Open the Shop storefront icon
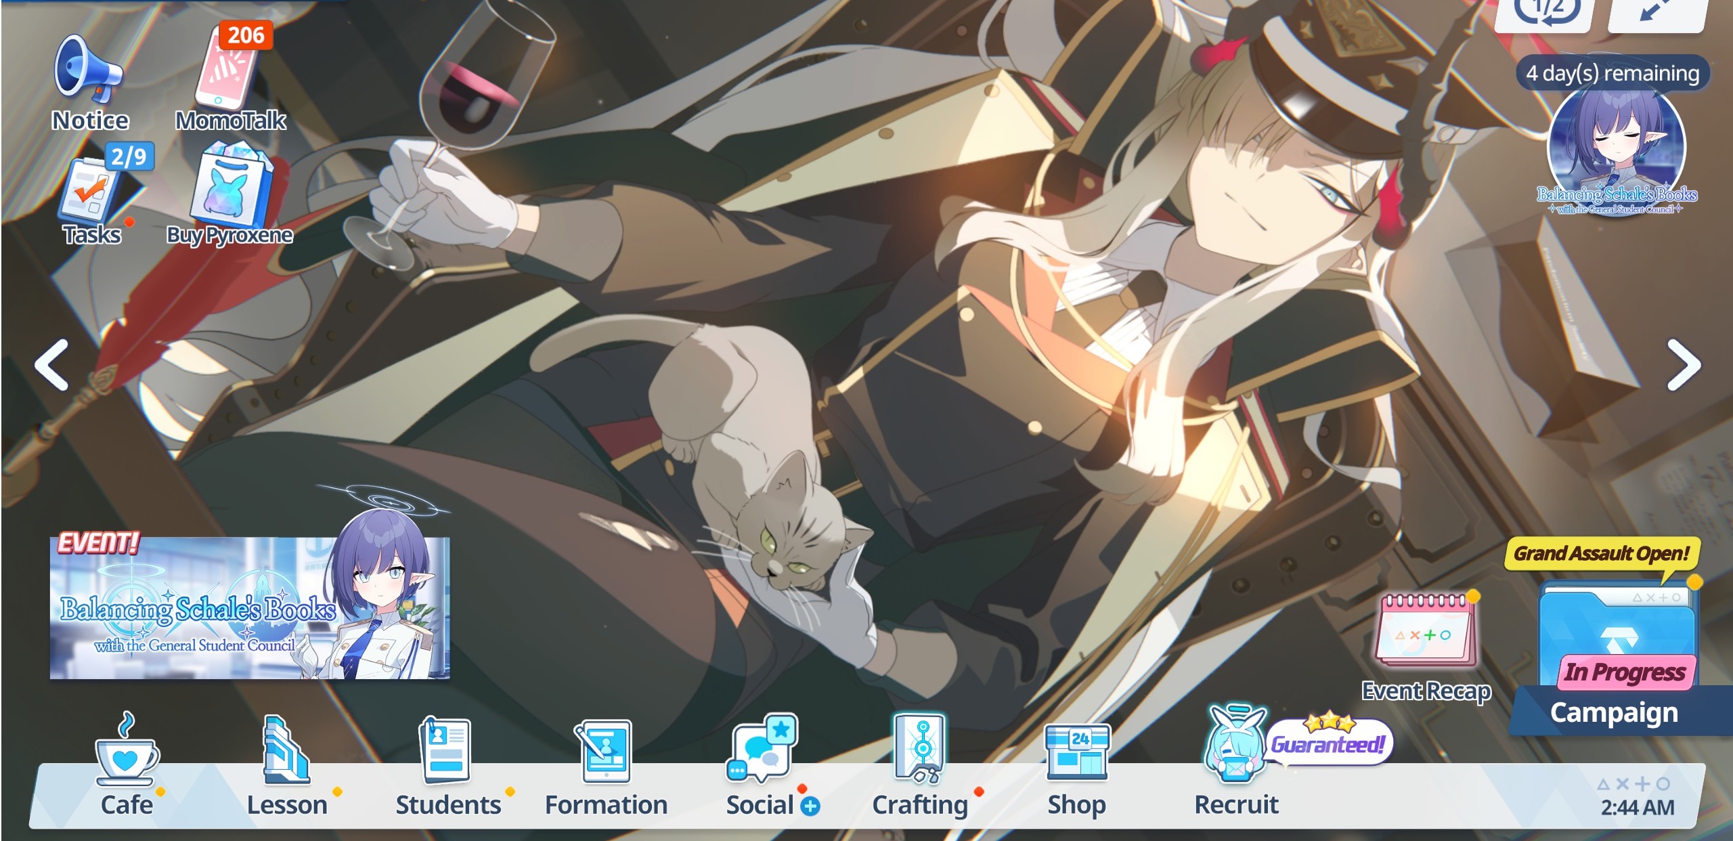Viewport: 1733px width, 841px height. pyautogui.click(x=1076, y=752)
